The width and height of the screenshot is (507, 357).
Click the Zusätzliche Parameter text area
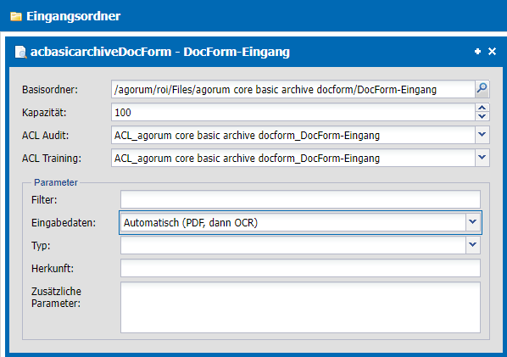300,307
